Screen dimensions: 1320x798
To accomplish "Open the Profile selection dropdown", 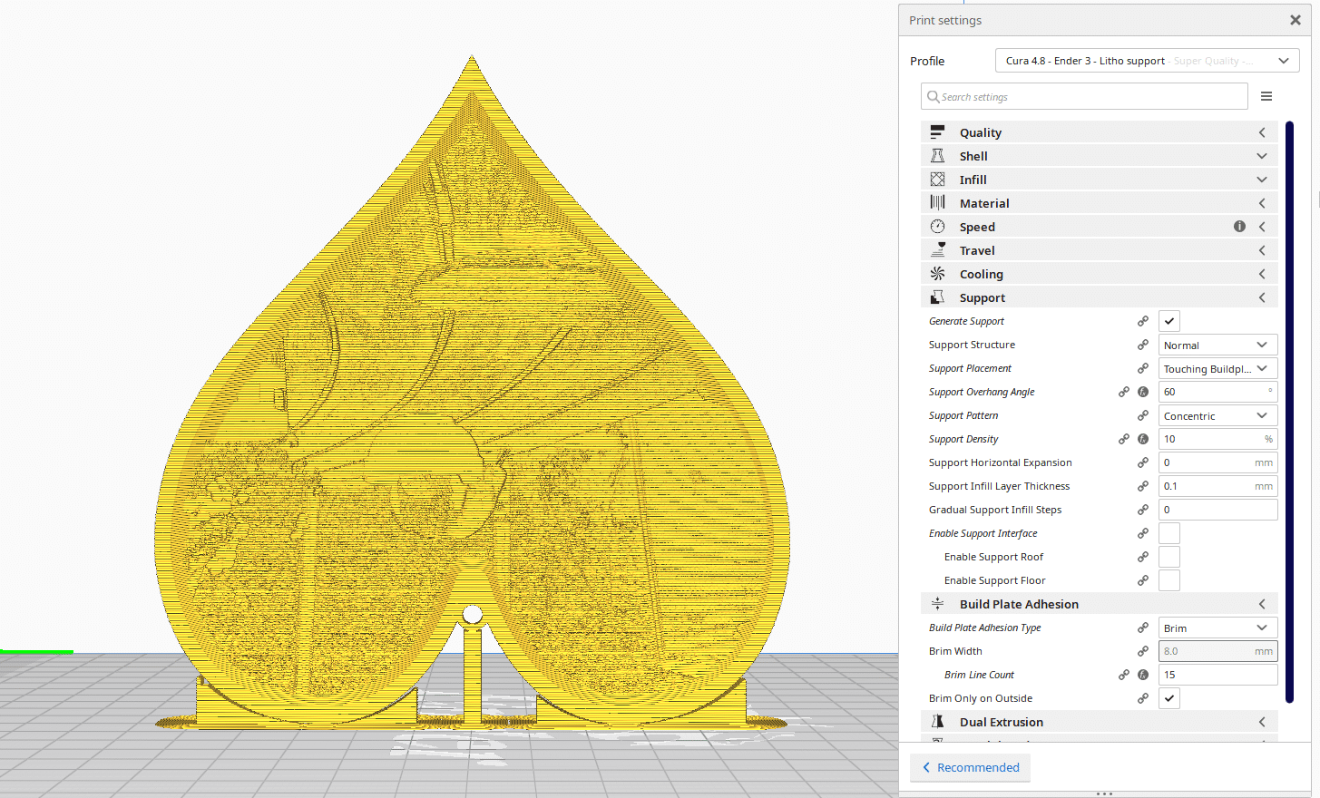I will [x=1147, y=60].
